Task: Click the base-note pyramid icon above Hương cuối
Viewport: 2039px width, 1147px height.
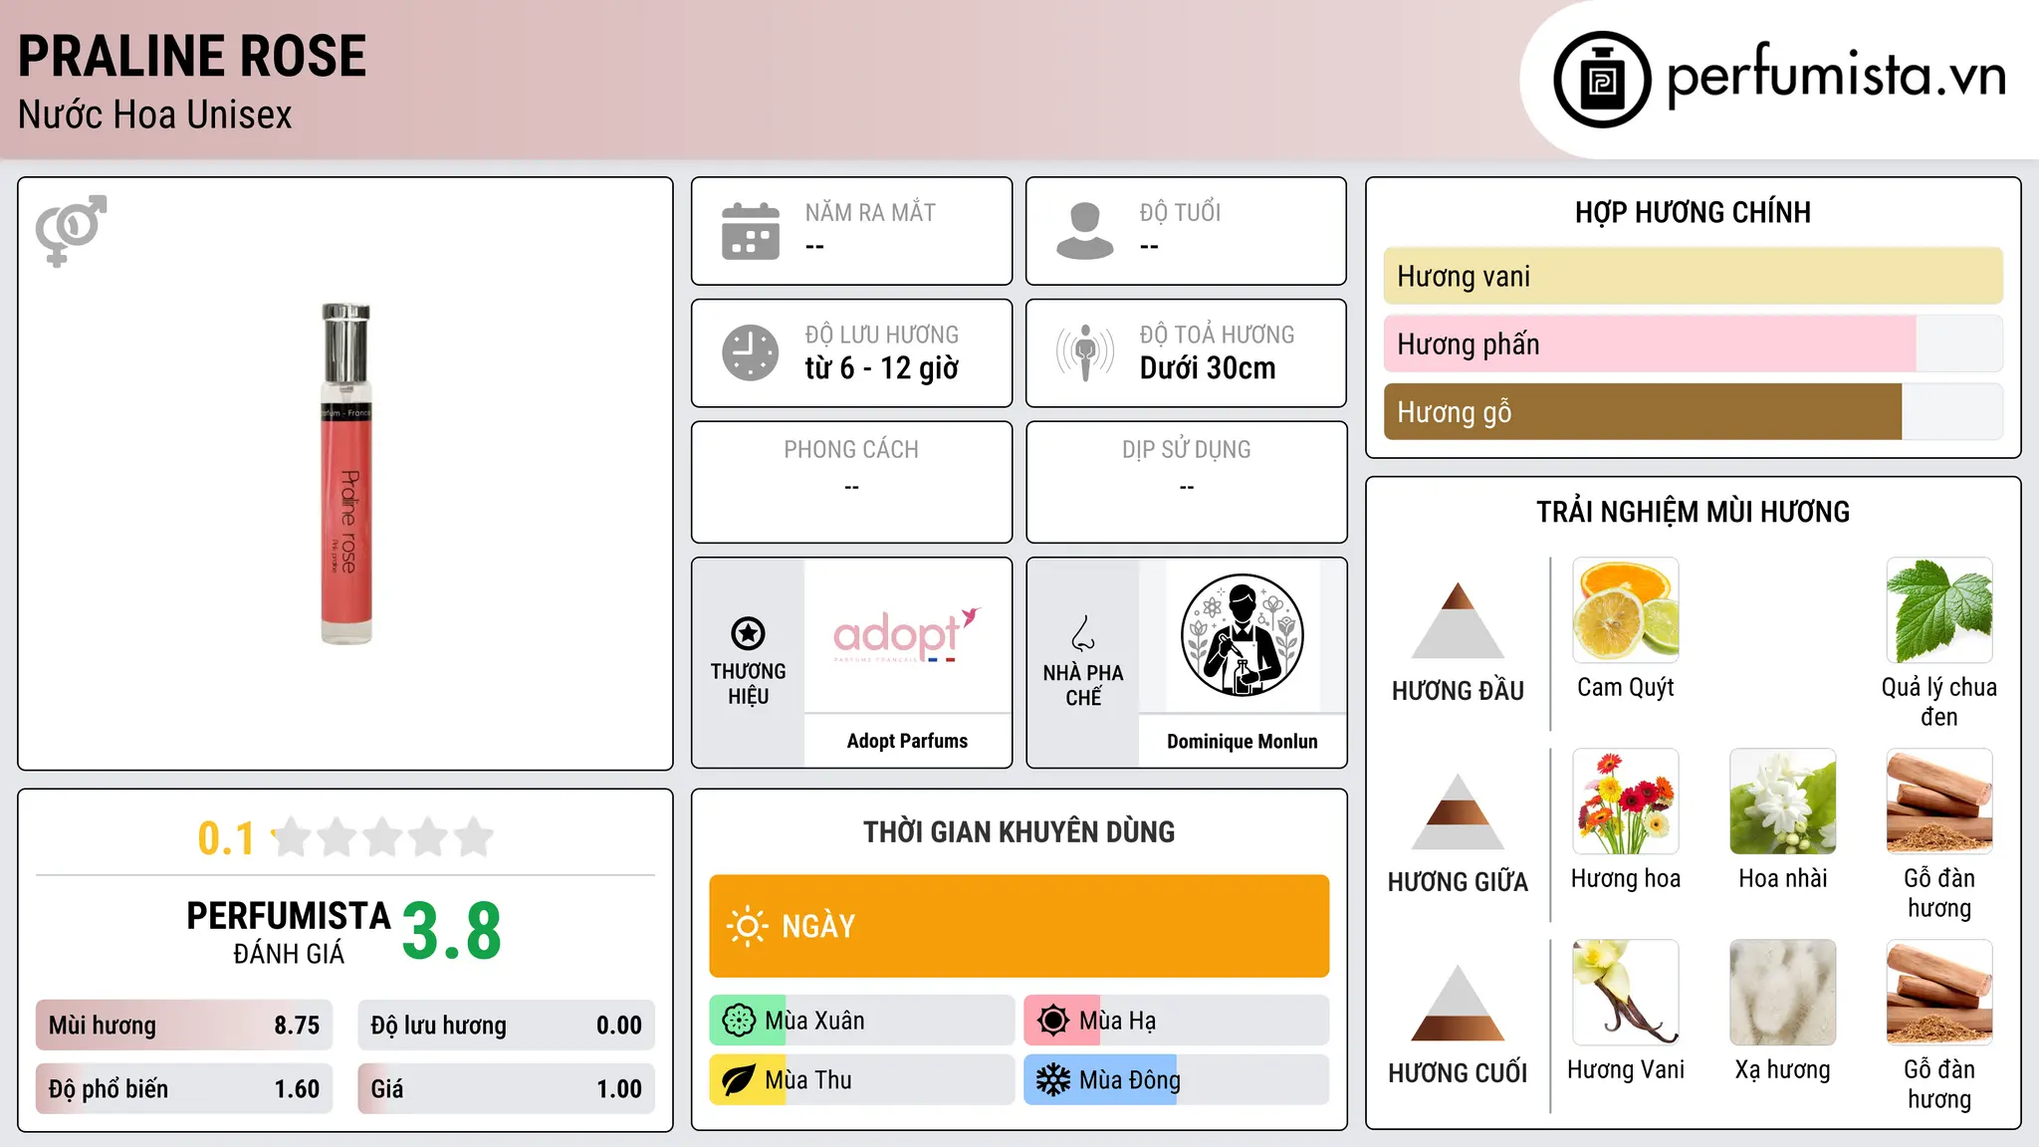Action: pos(1458,1003)
